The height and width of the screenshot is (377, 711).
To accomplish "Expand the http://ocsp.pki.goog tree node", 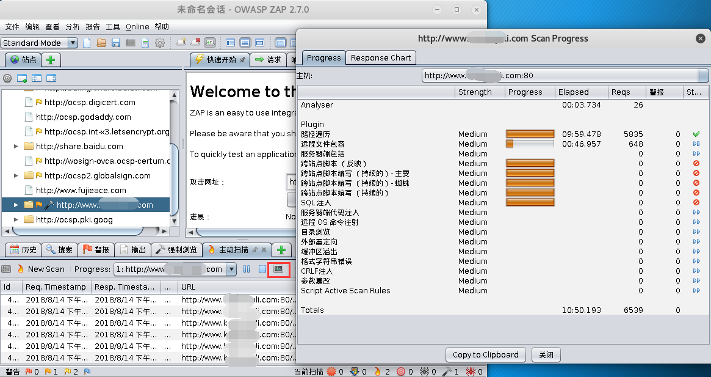I will 16,219.
